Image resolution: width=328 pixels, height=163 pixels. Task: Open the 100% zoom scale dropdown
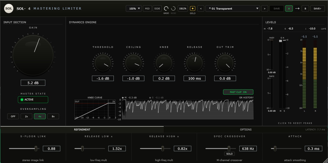click(x=134, y=9)
